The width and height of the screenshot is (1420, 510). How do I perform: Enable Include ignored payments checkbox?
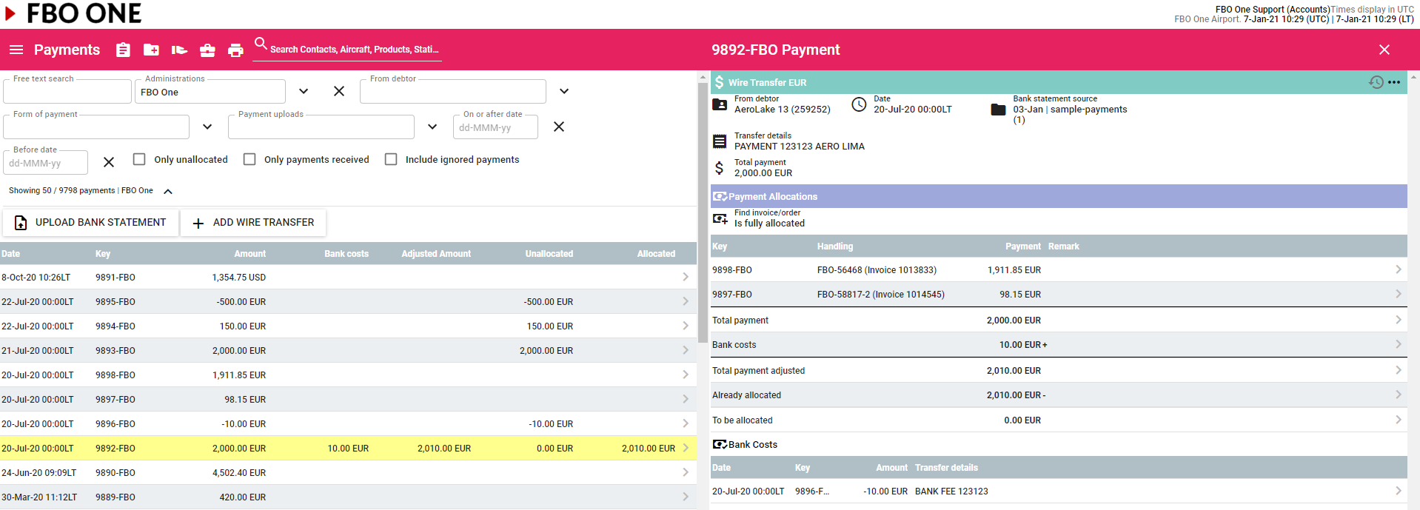tap(391, 159)
